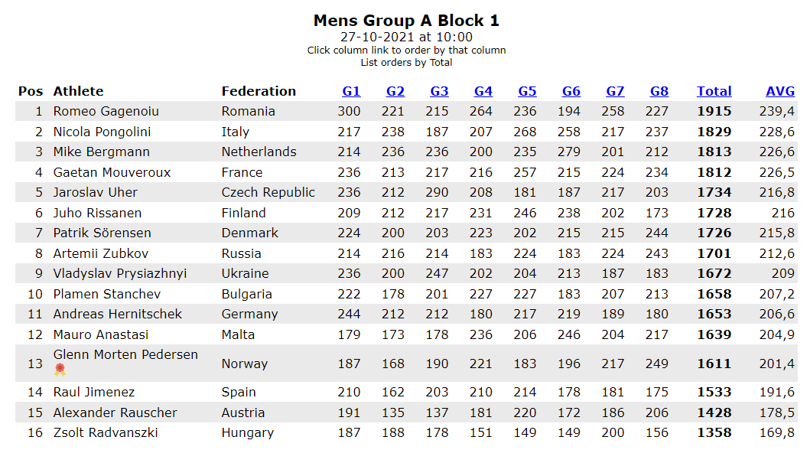Click the Federation column header

pyautogui.click(x=259, y=91)
